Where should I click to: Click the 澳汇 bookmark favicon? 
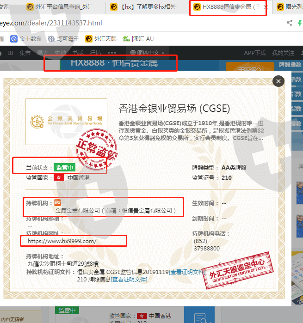point(126,39)
